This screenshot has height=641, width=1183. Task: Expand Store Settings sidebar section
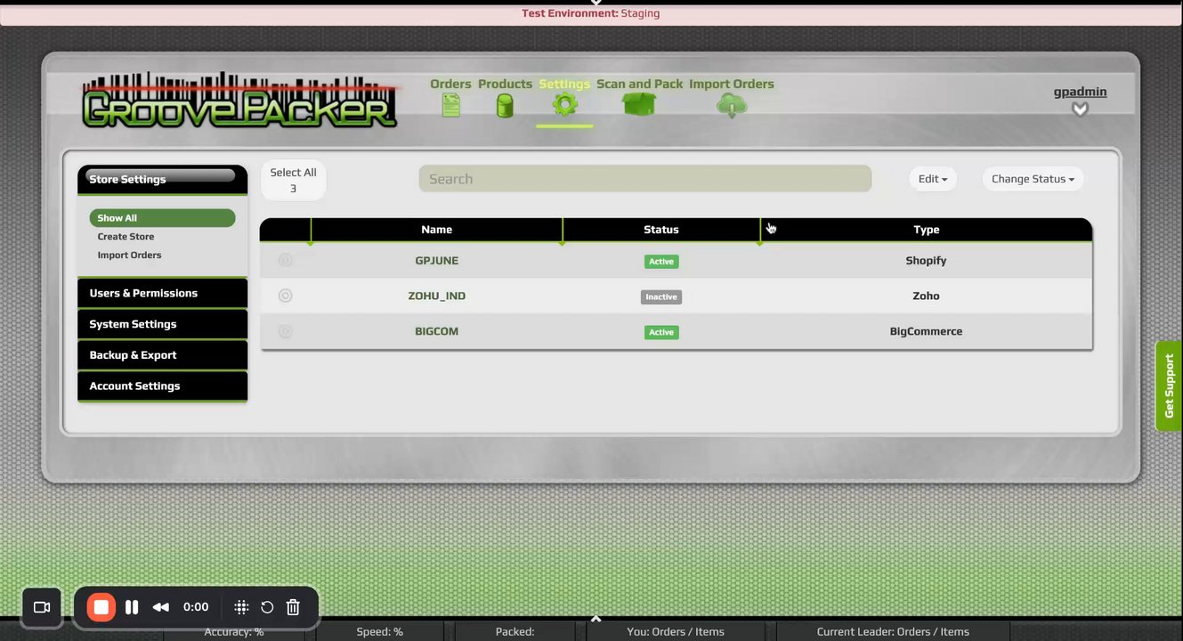(162, 179)
